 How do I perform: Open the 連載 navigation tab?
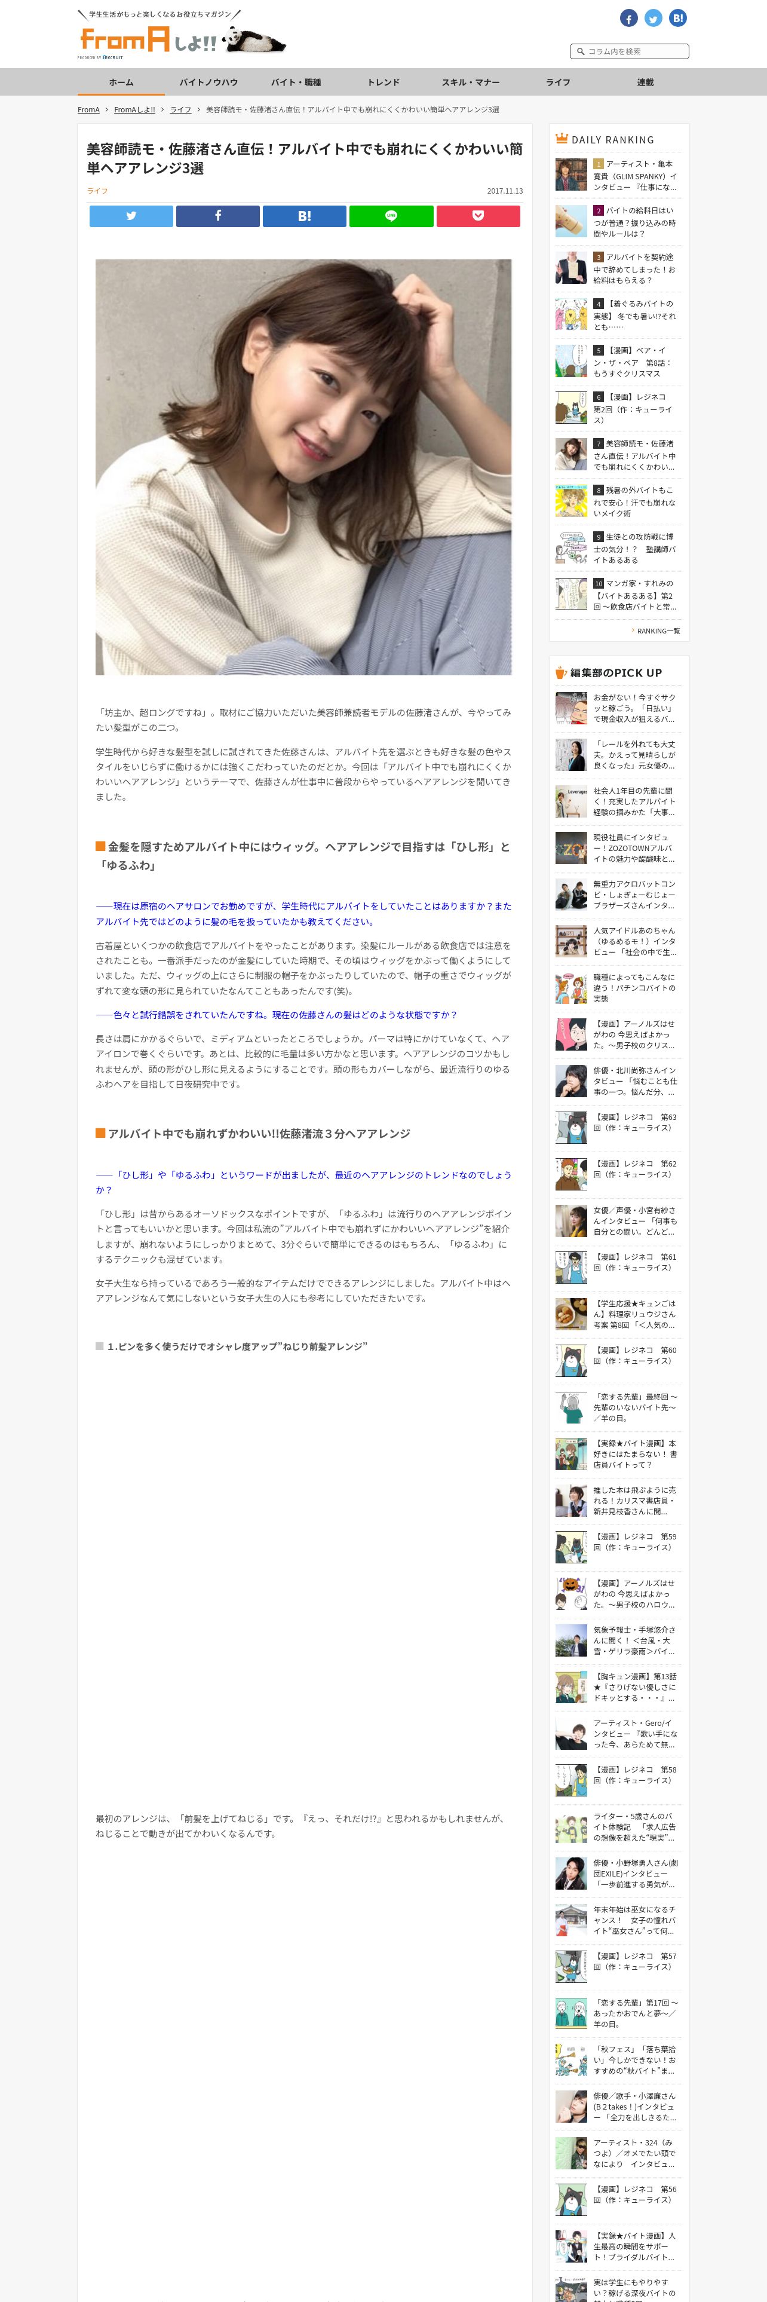click(646, 82)
